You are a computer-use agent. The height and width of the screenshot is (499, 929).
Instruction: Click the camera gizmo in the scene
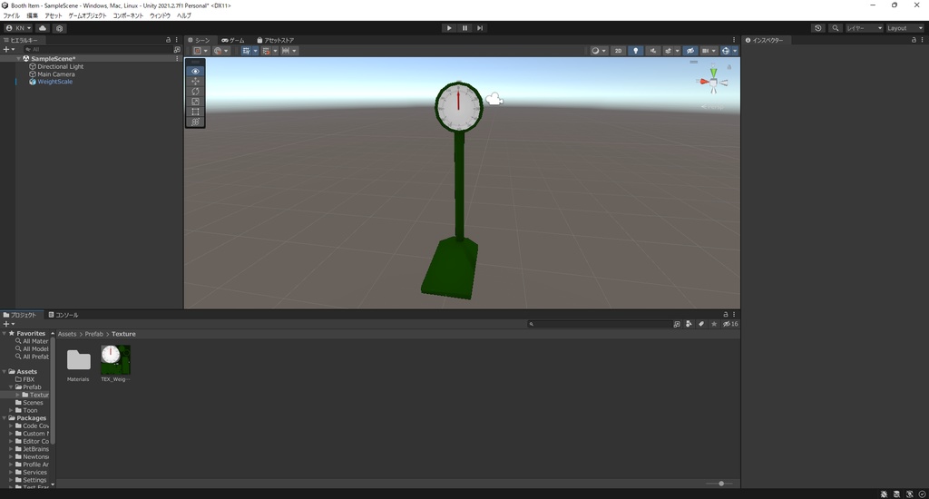tap(494, 100)
